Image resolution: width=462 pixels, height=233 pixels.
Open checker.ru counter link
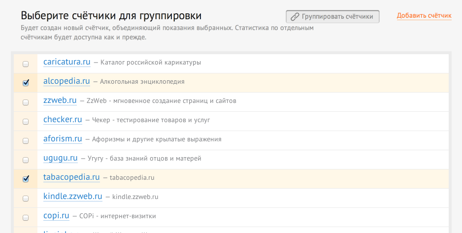point(63,120)
